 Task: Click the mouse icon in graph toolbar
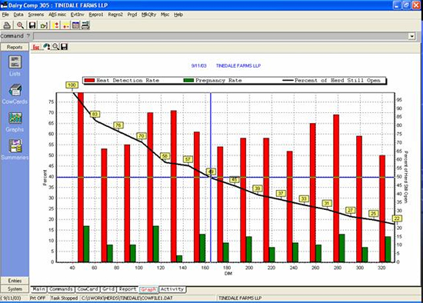[x=47, y=47]
